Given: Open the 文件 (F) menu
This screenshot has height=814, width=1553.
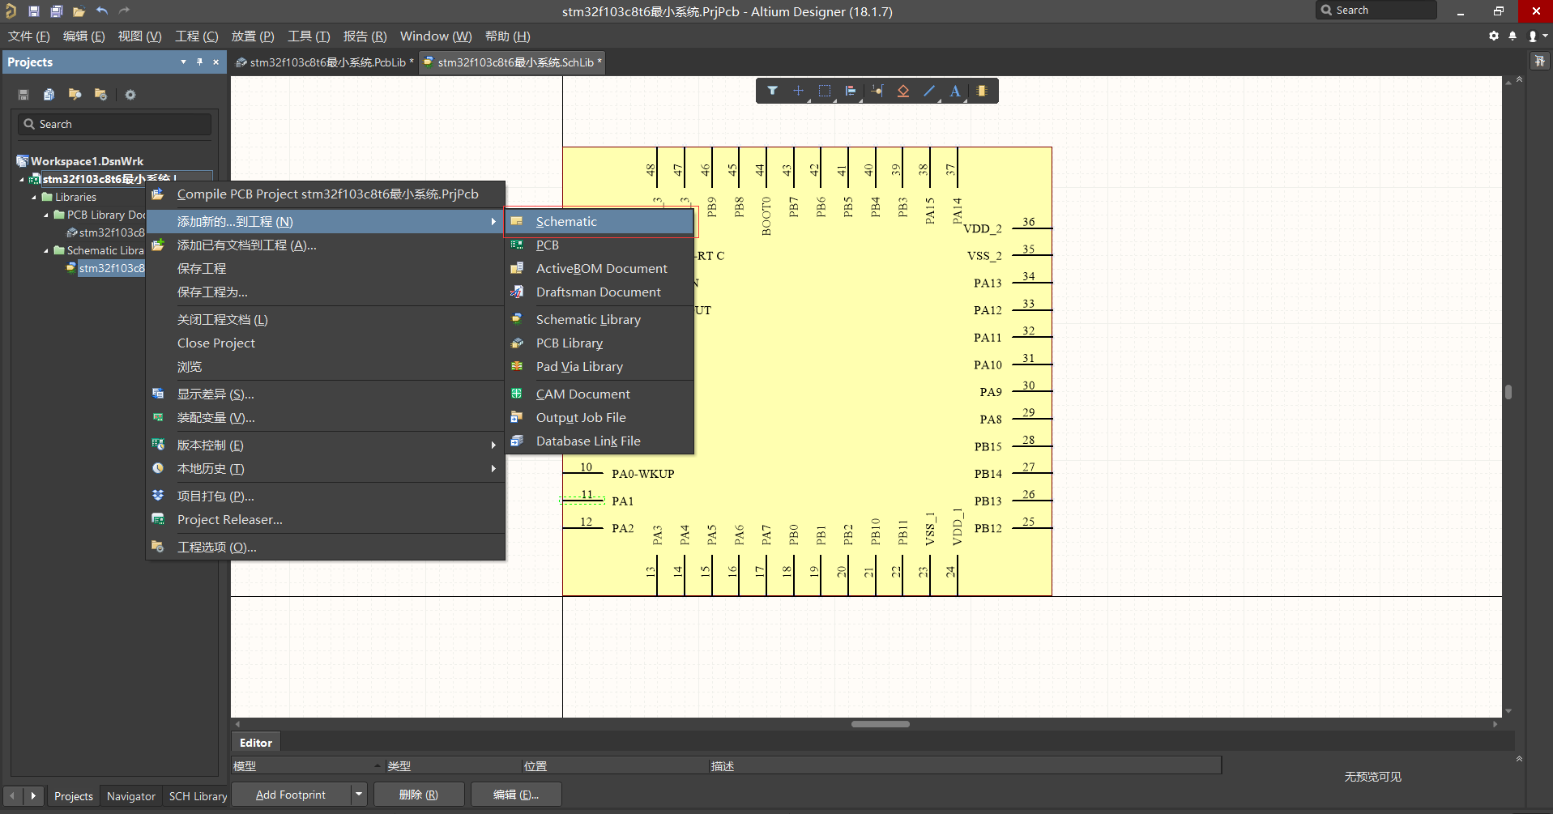Looking at the screenshot, I should tap(28, 36).
